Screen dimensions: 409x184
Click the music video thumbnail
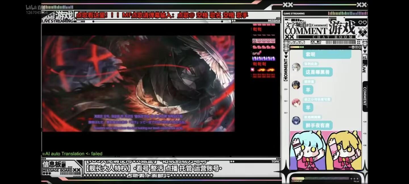(138, 83)
